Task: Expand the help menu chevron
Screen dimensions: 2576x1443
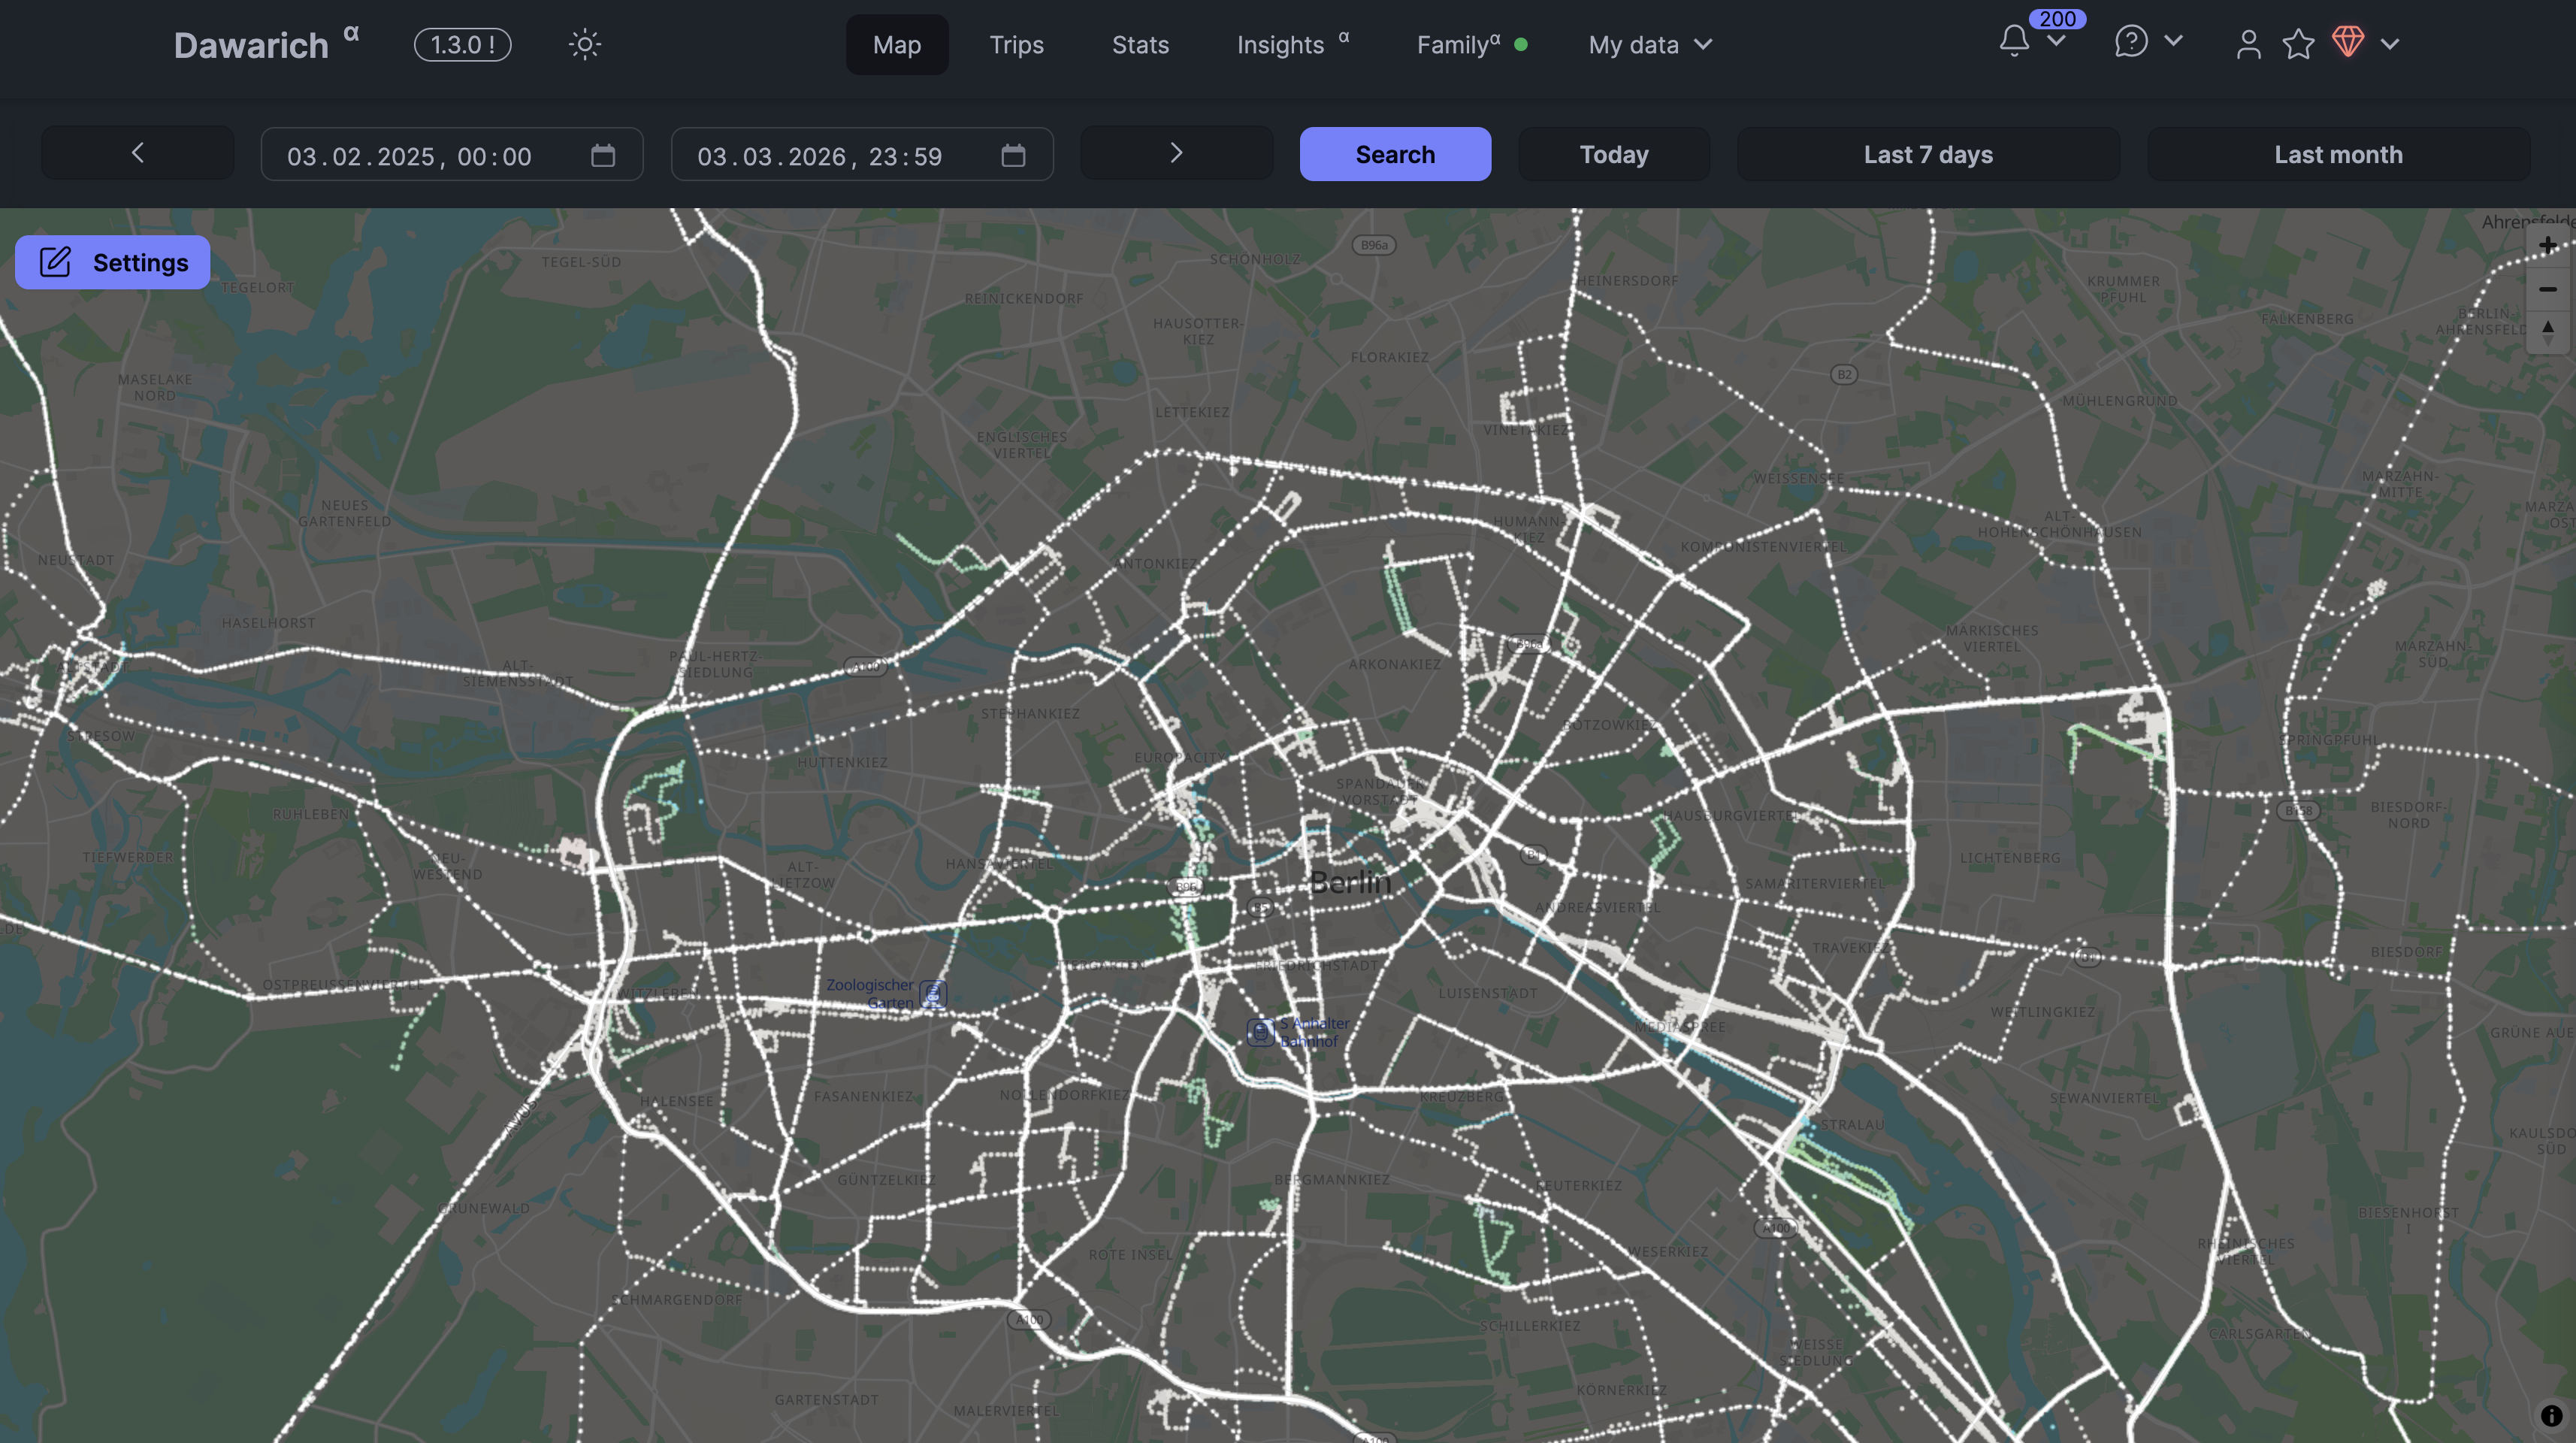Action: (x=2173, y=41)
